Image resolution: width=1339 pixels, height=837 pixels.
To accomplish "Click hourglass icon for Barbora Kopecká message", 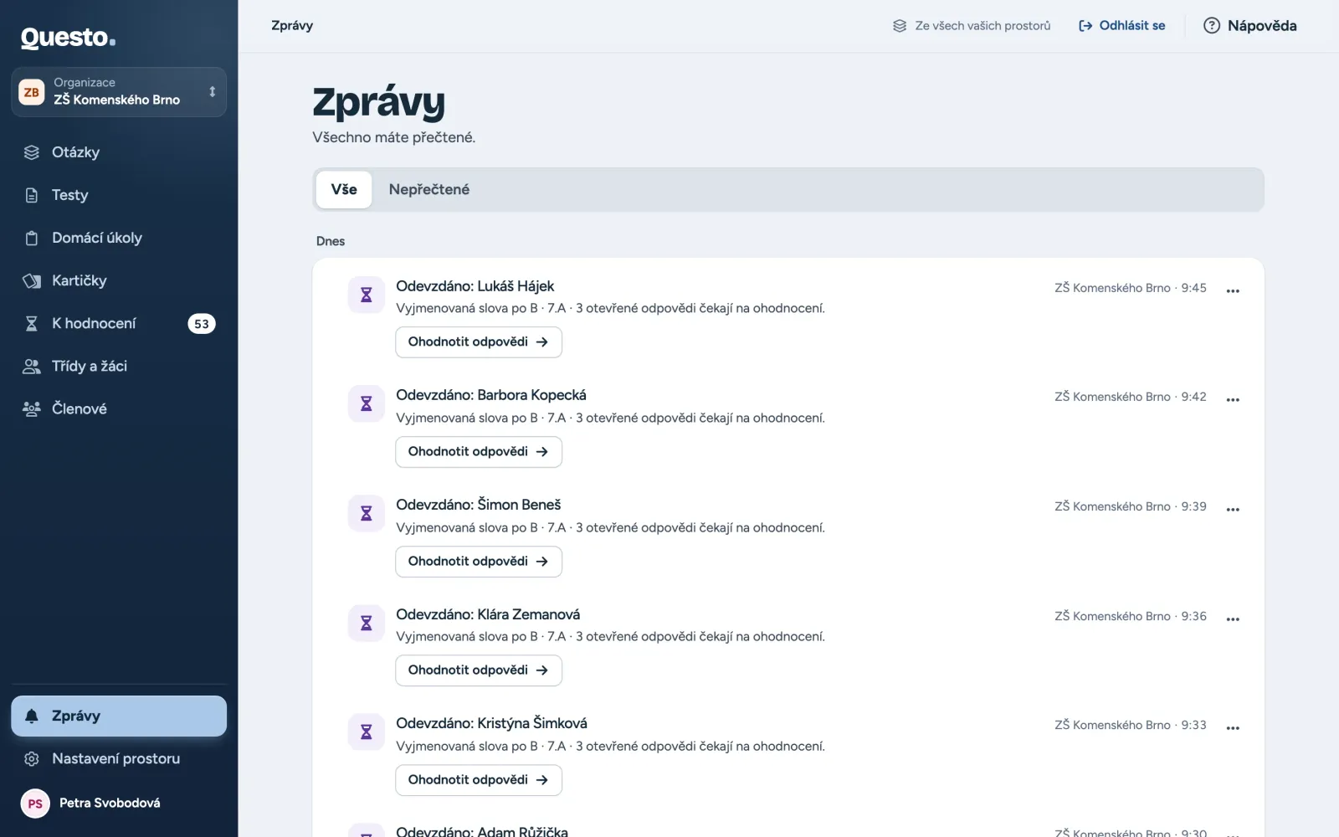I will [x=366, y=403].
